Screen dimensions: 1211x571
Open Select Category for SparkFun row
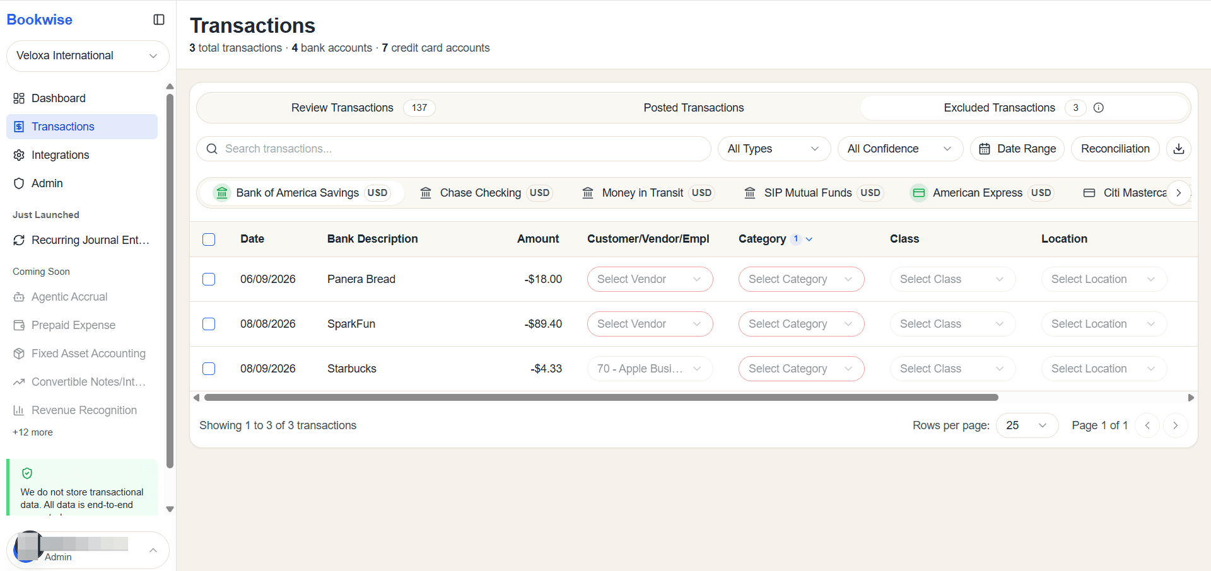[801, 324]
